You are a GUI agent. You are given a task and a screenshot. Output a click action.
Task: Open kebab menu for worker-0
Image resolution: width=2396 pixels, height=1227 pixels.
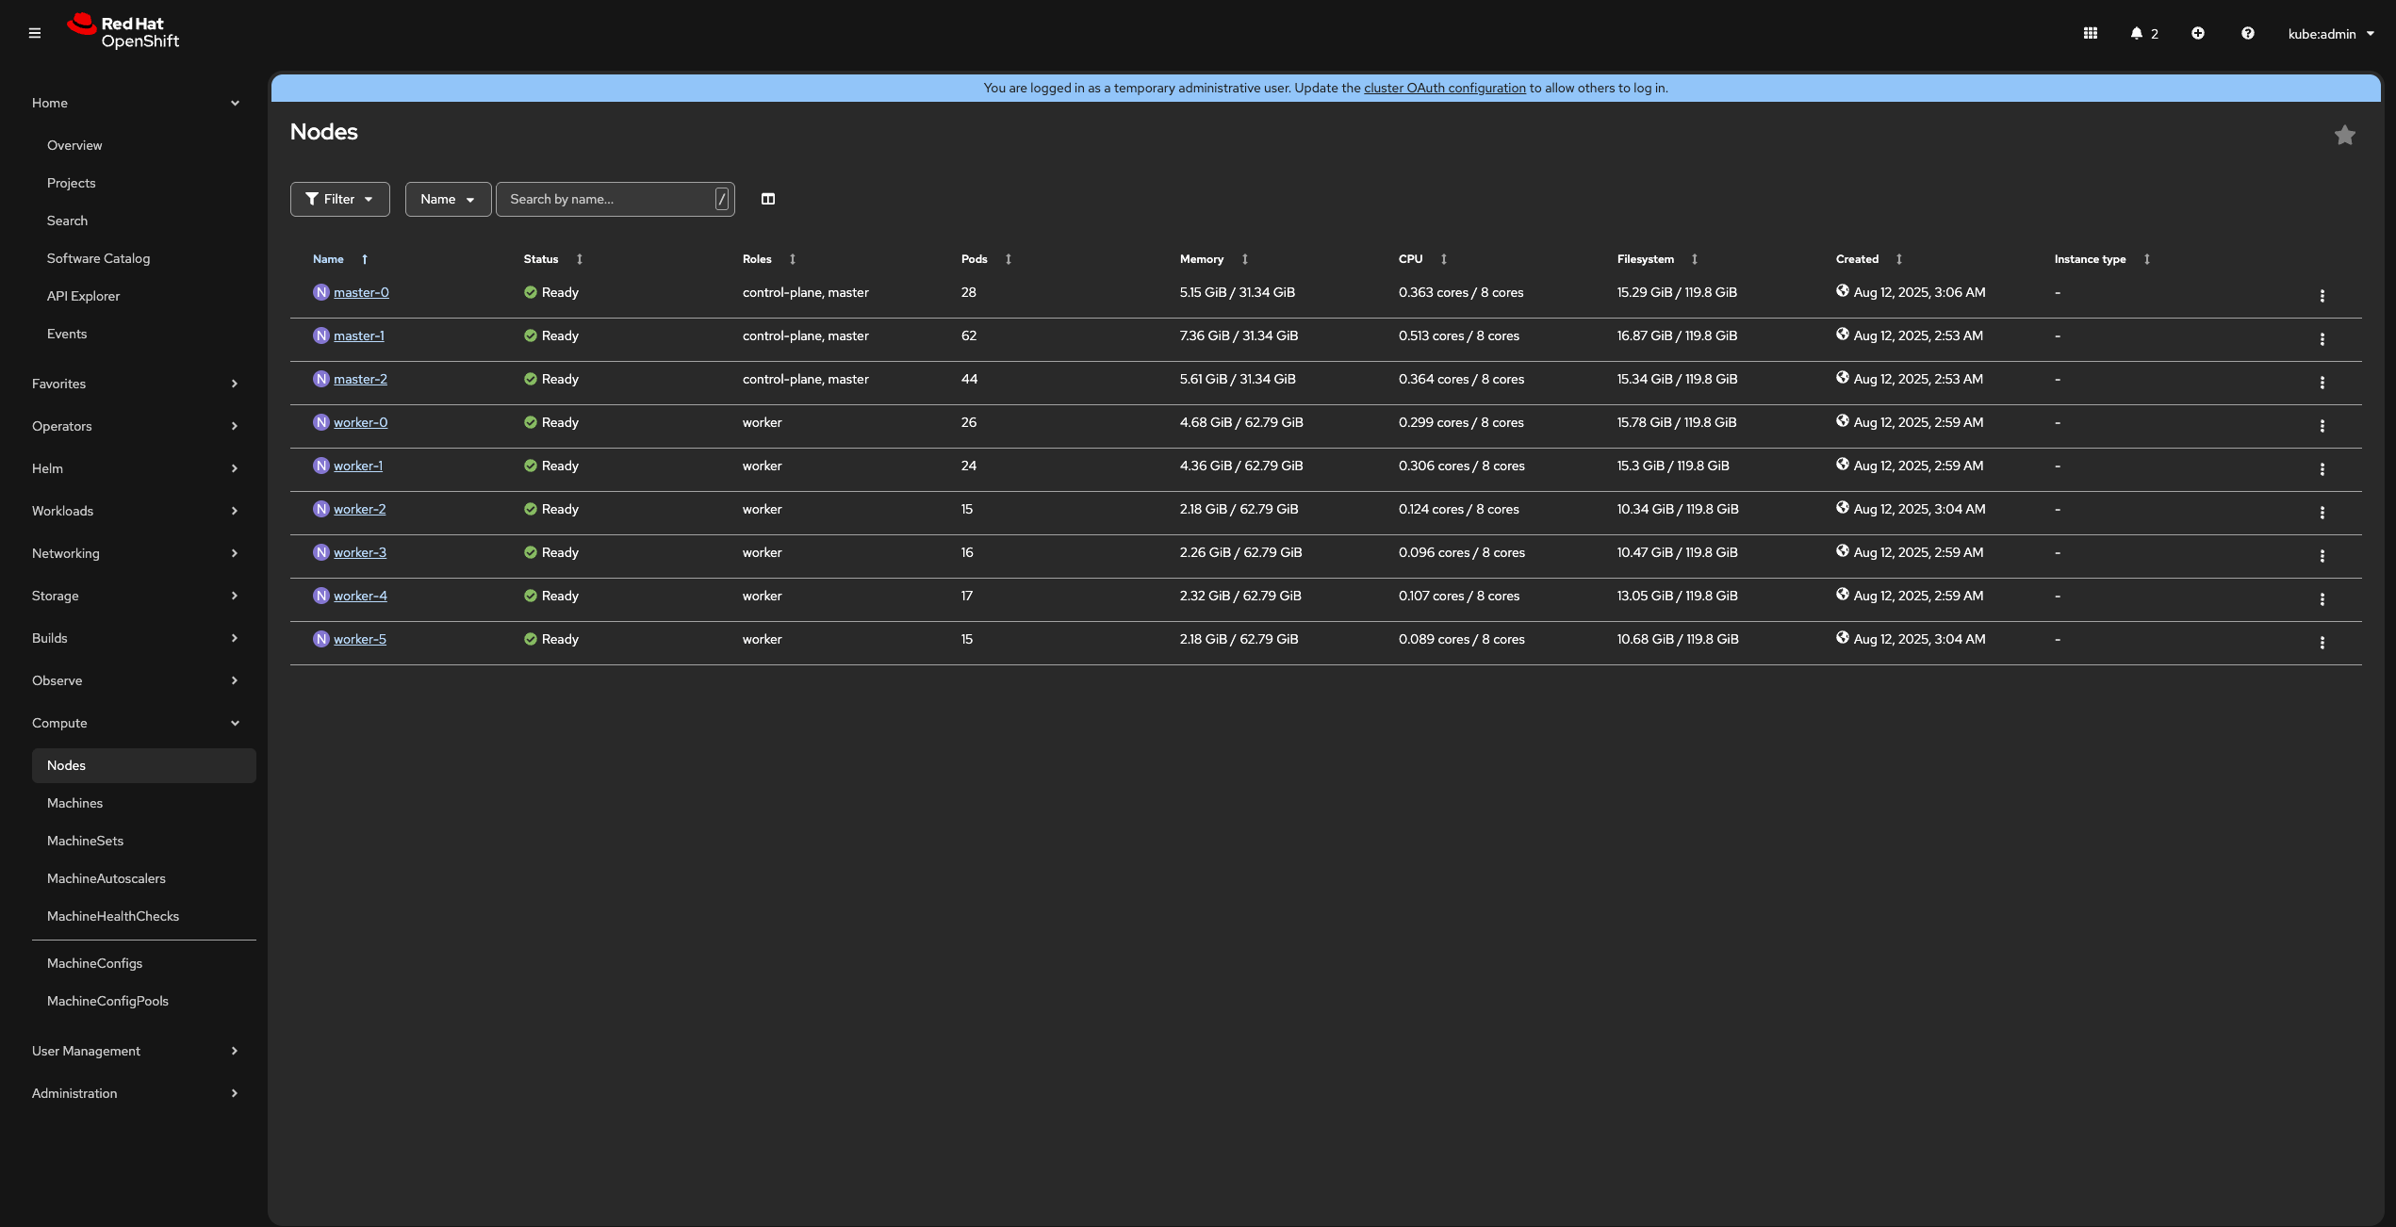point(2322,426)
